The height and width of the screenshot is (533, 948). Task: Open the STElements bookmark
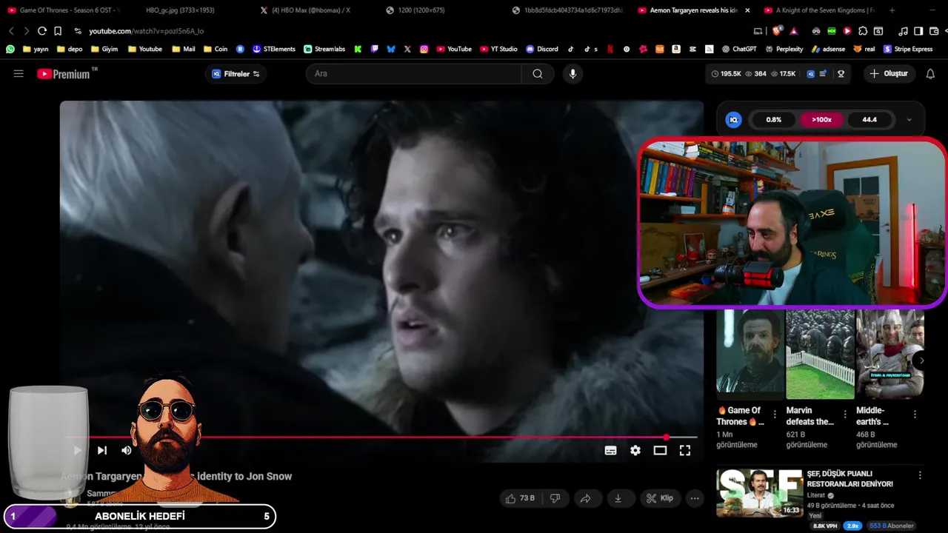[274, 49]
